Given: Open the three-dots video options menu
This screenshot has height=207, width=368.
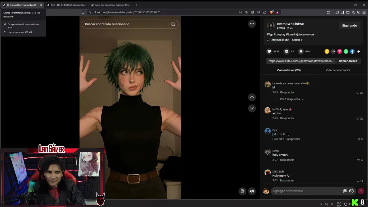Looking at the screenshot, I should (x=252, y=24).
